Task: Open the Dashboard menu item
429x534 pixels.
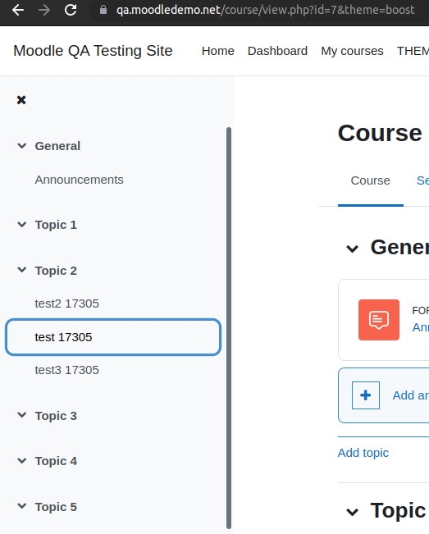Action: [277, 51]
